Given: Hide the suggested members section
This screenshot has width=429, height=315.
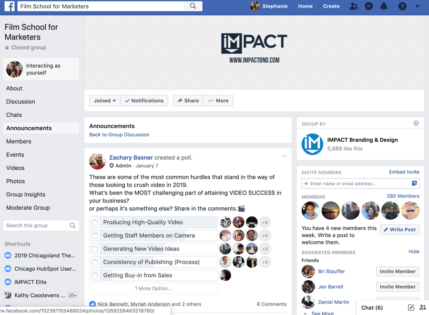Looking at the screenshot, I should 414,251.
